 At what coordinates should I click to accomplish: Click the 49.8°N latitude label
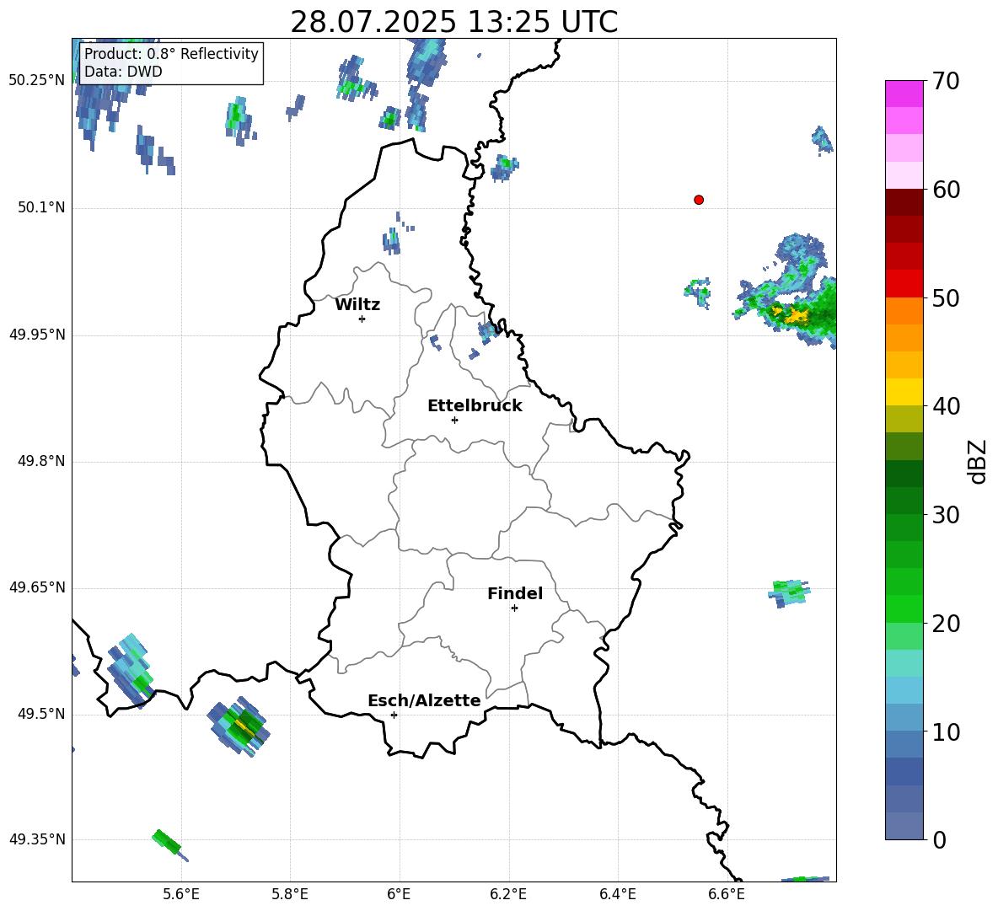pyautogui.click(x=41, y=461)
